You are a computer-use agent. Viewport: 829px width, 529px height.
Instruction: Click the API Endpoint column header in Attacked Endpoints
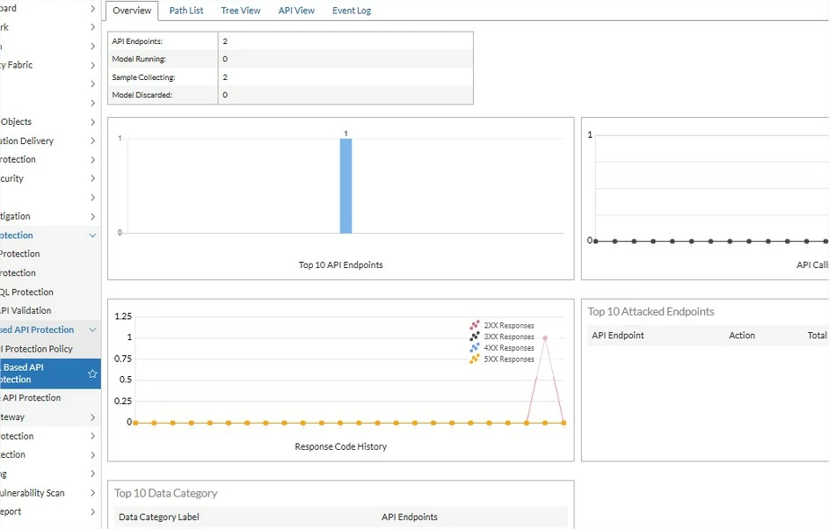(618, 335)
